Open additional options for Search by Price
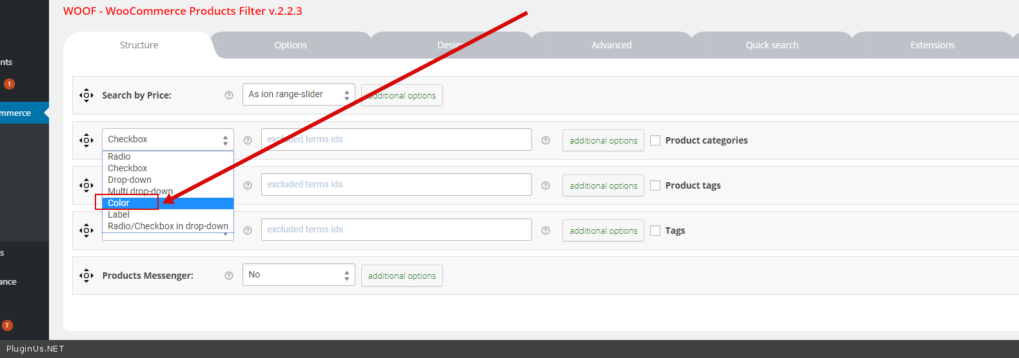The height and width of the screenshot is (358, 1019). pyautogui.click(x=402, y=95)
